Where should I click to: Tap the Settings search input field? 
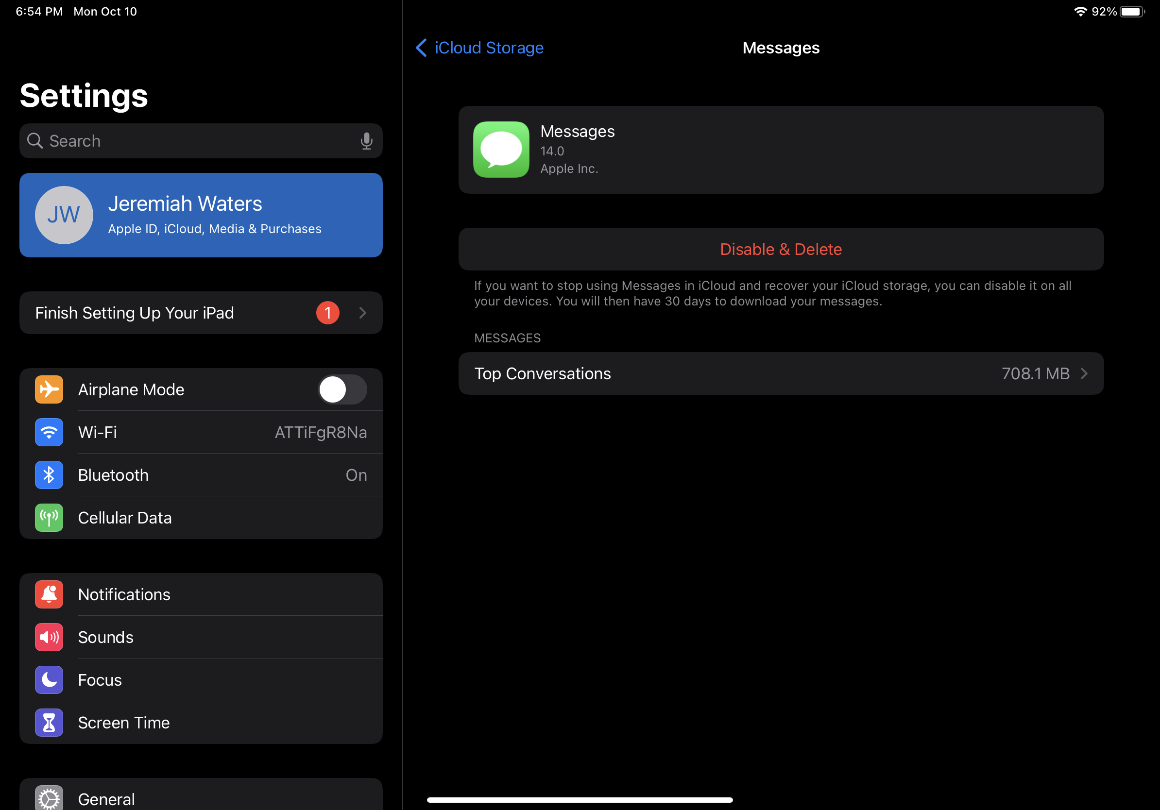(x=201, y=140)
